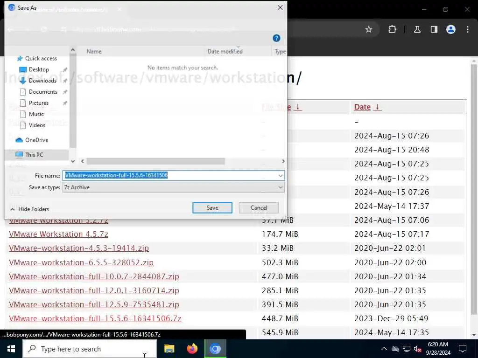Unpin Desktop from Quick access pin icon
Screen dimensions: 478x358
point(65,70)
